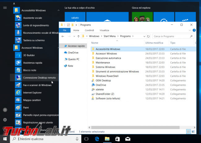Open sabato calendar tile
This screenshot has height=143, width=201.
(75, 17)
